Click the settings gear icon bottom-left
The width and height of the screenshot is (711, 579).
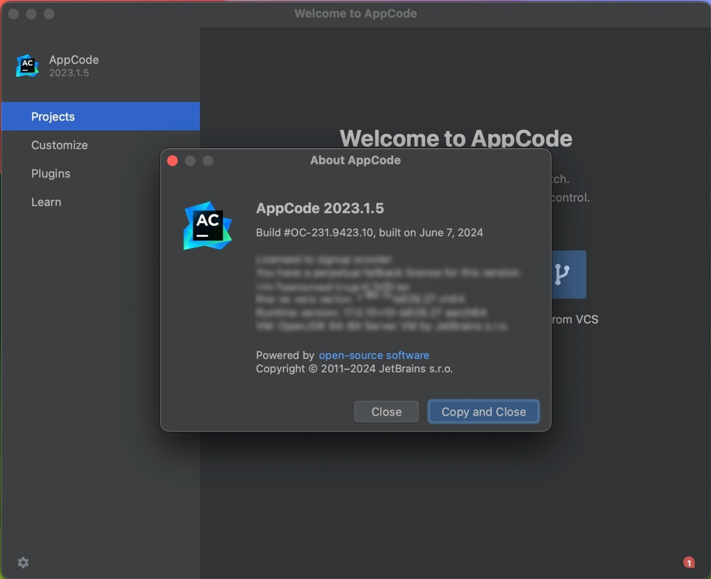click(x=23, y=562)
